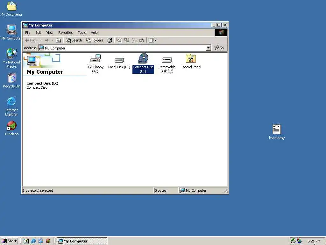Select the Local Disk (C:) drive
Image resolution: width=326 pixels, height=245 pixels.
(119, 60)
